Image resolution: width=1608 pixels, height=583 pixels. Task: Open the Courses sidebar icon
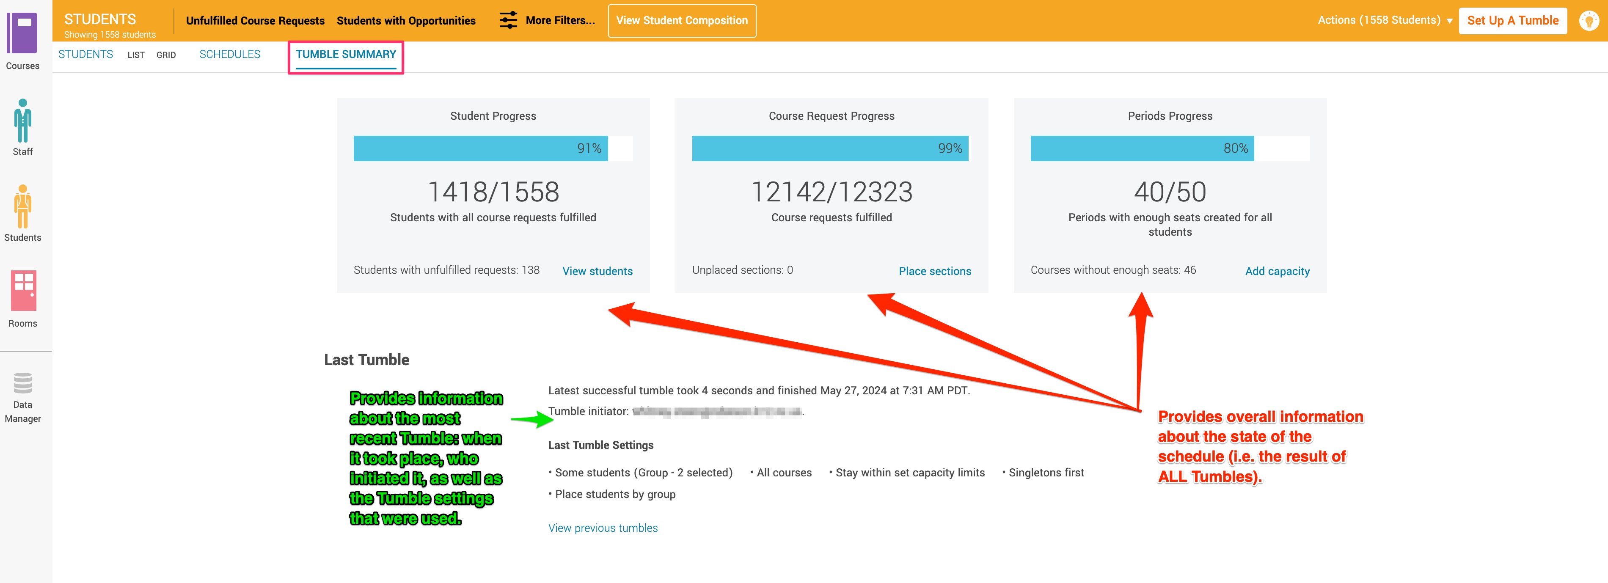pos(22,33)
